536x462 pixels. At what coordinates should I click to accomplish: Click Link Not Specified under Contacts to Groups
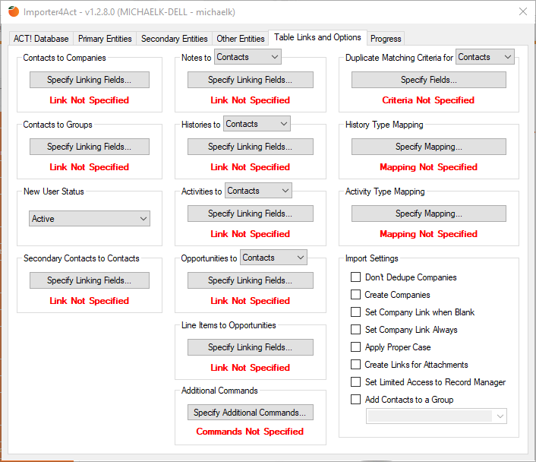pos(90,167)
